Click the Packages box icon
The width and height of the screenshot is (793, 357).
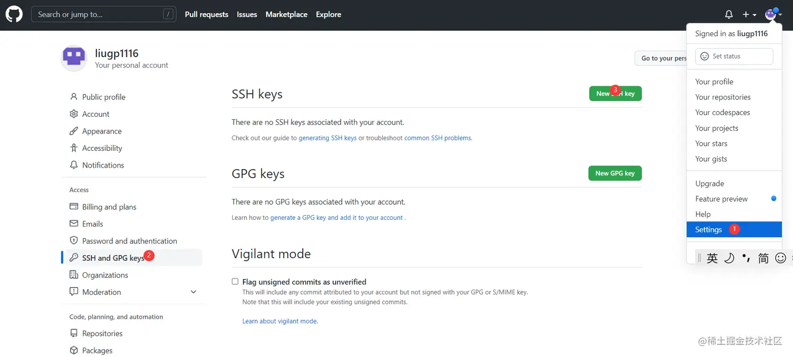click(74, 350)
